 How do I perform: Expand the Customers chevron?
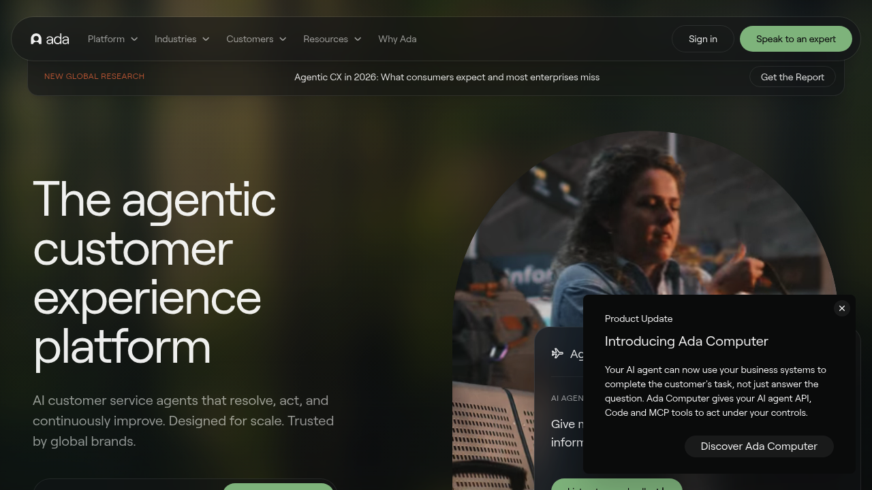coord(283,39)
